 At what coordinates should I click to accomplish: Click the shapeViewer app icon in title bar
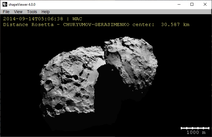(x=5, y=4)
